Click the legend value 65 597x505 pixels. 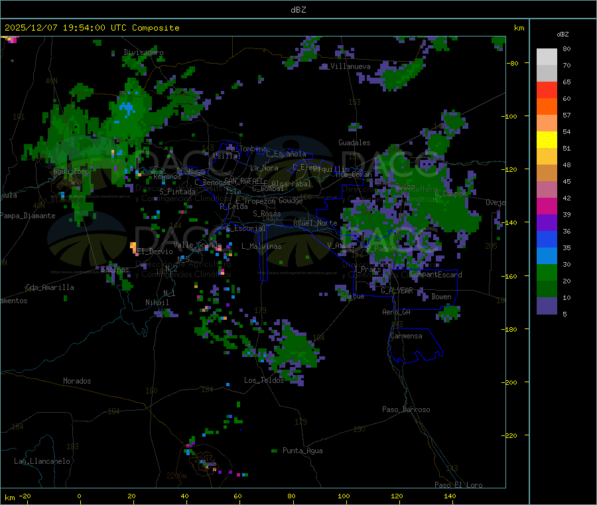pyautogui.click(x=566, y=82)
